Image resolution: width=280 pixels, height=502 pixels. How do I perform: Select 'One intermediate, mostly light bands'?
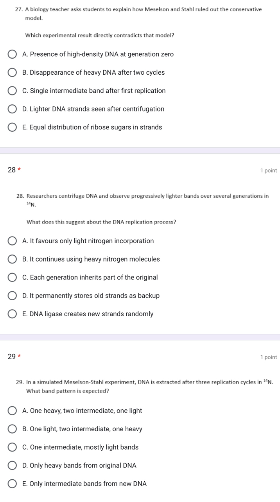(12, 447)
